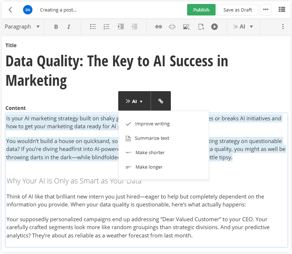Viewport: 292px width, 254px height.
Task: Toggle the bulleted list button
Action: (x=93, y=27)
